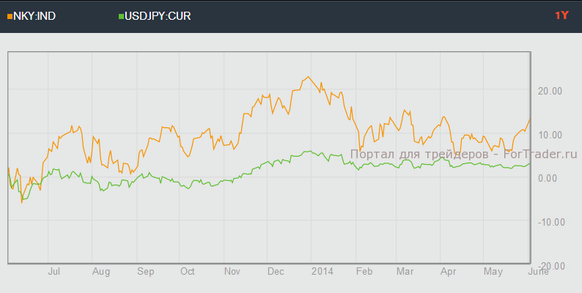Click the Mar axis label

coord(405,272)
